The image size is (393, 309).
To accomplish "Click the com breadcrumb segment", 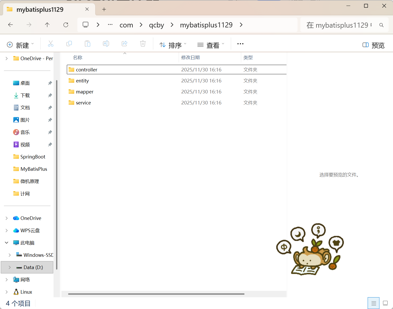I will [x=126, y=25].
